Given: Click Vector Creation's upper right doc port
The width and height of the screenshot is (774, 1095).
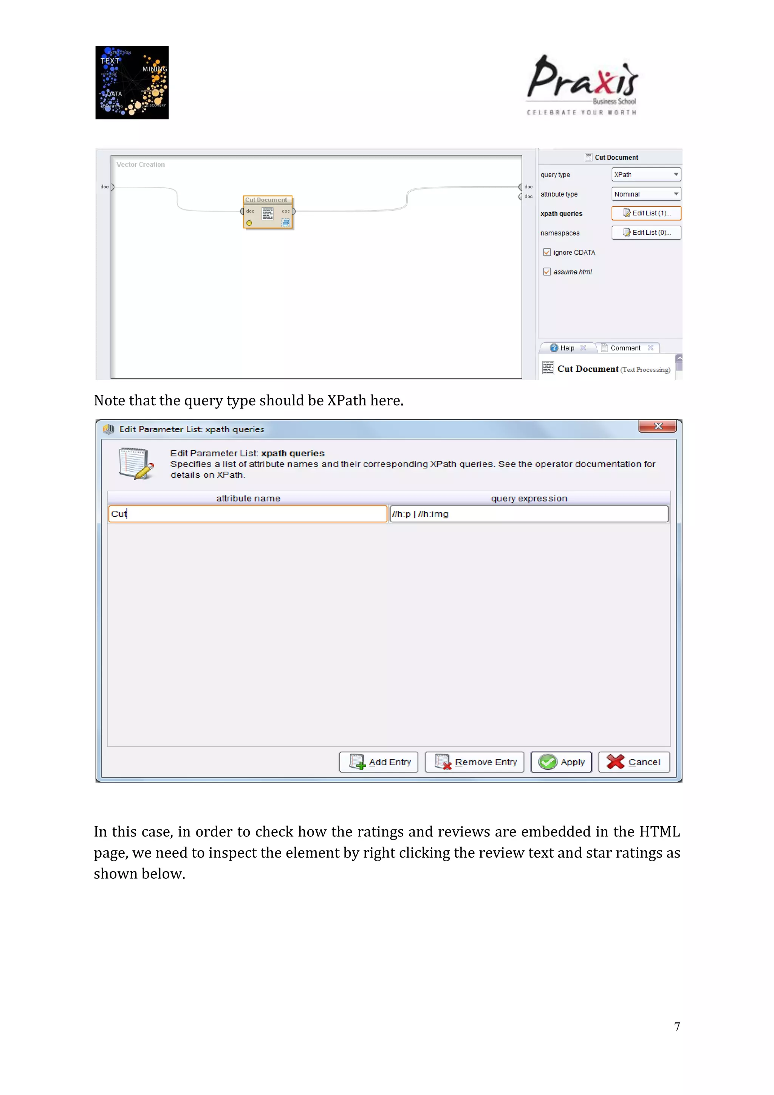Looking at the screenshot, I should [x=520, y=187].
